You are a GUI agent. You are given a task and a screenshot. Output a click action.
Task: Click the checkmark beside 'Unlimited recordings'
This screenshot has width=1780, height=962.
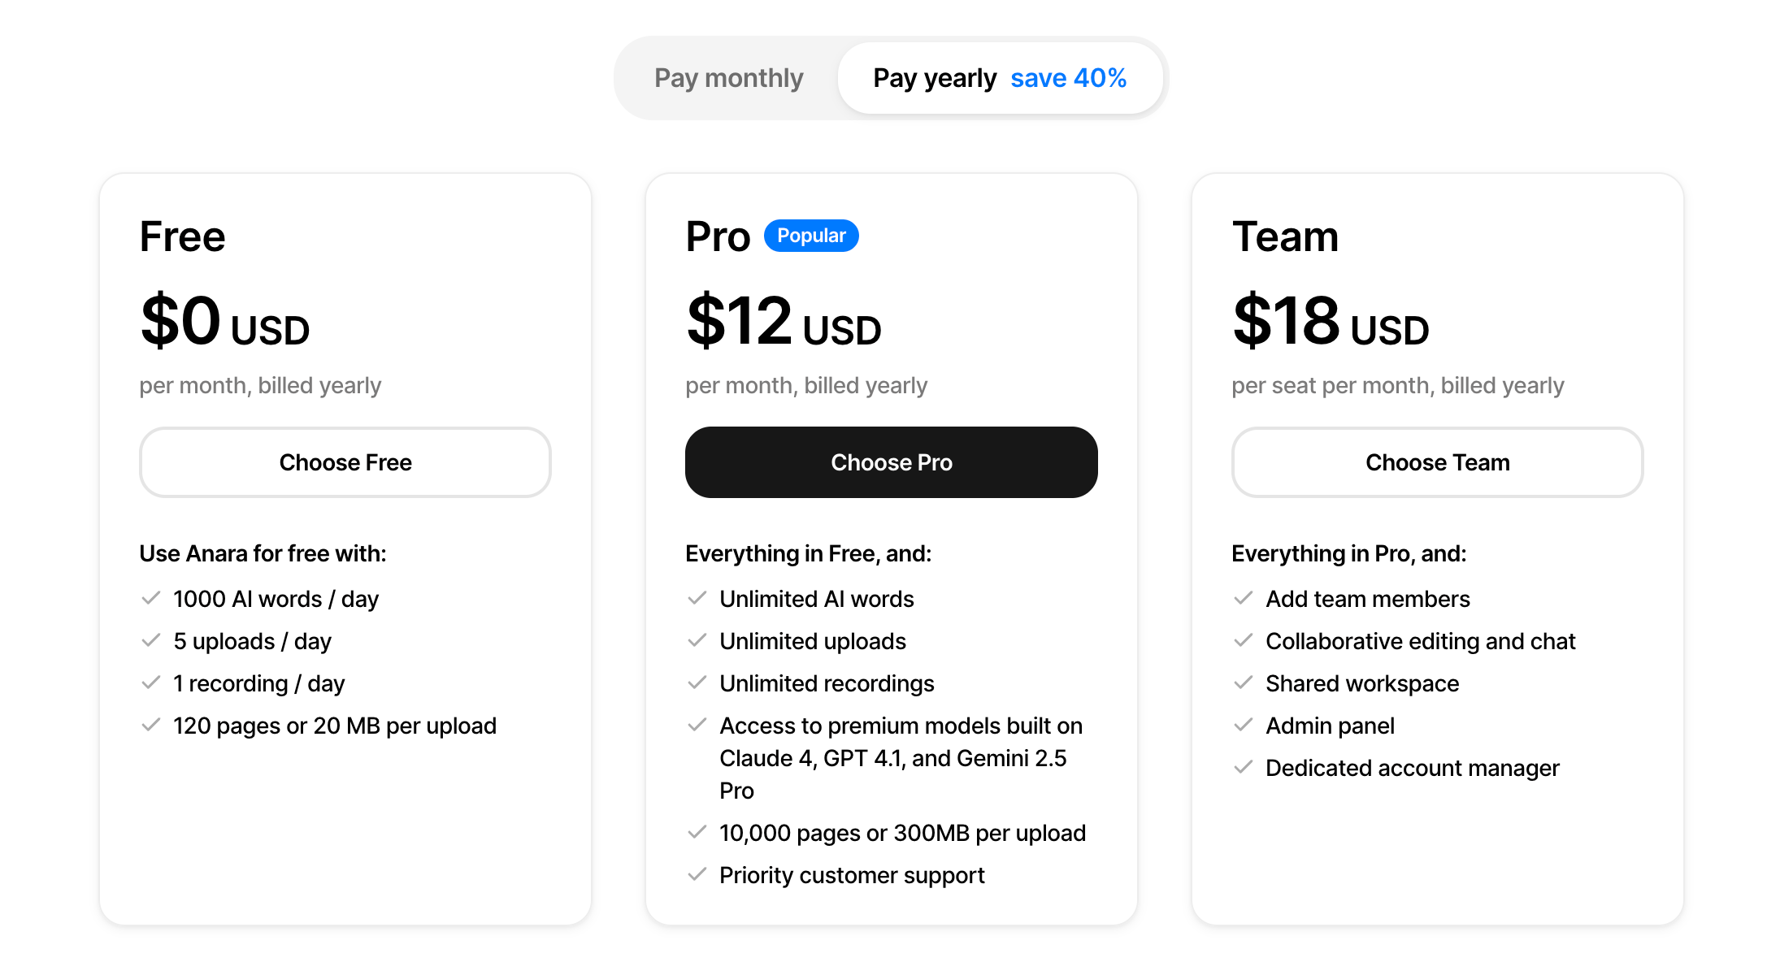[697, 682]
